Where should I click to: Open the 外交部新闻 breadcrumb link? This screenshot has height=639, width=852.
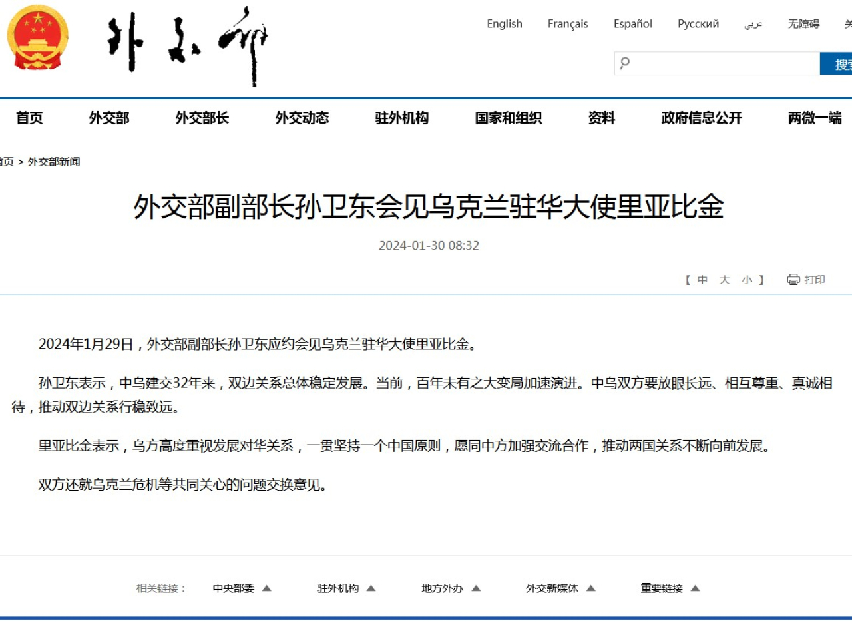pos(54,162)
